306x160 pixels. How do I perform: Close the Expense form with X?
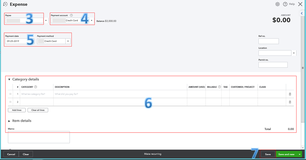point(300,4)
